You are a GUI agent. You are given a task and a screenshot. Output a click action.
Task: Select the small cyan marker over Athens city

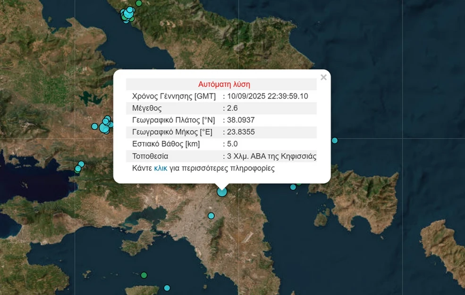(x=211, y=216)
